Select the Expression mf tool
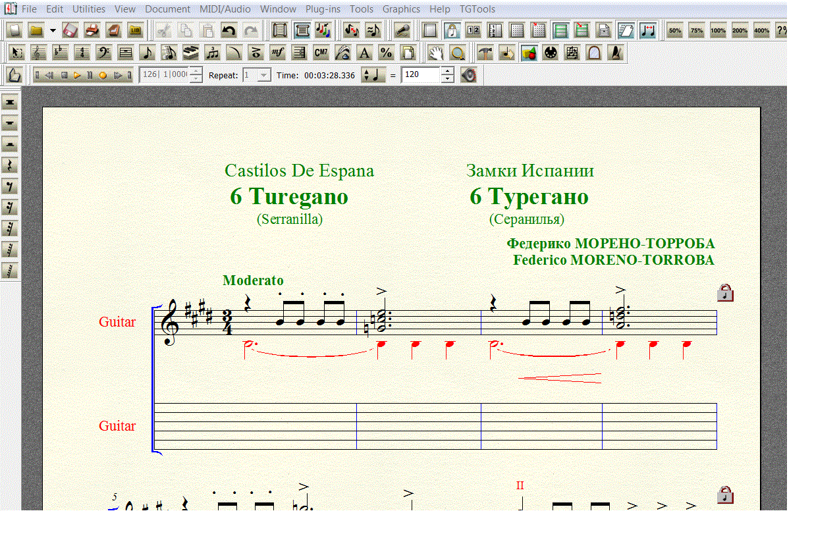This screenshot has height=538, width=839. tap(277, 53)
